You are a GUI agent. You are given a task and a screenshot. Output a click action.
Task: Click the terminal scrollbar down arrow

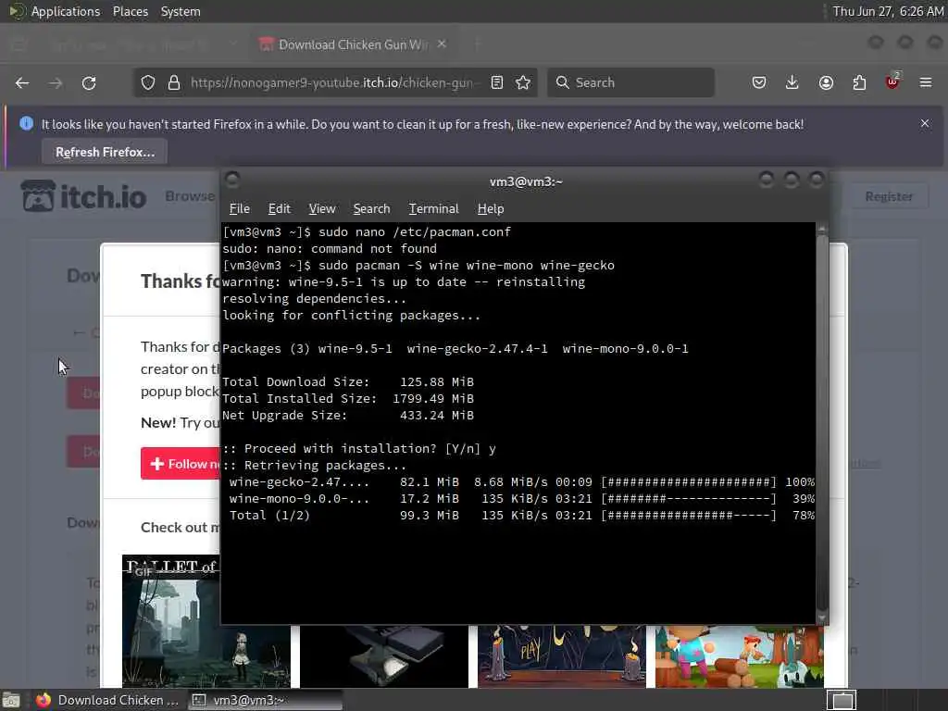tap(822, 617)
